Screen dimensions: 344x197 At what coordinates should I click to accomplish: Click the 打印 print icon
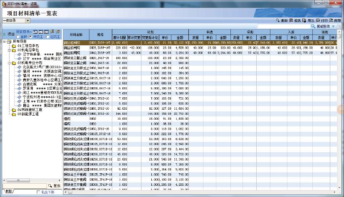click(x=321, y=20)
